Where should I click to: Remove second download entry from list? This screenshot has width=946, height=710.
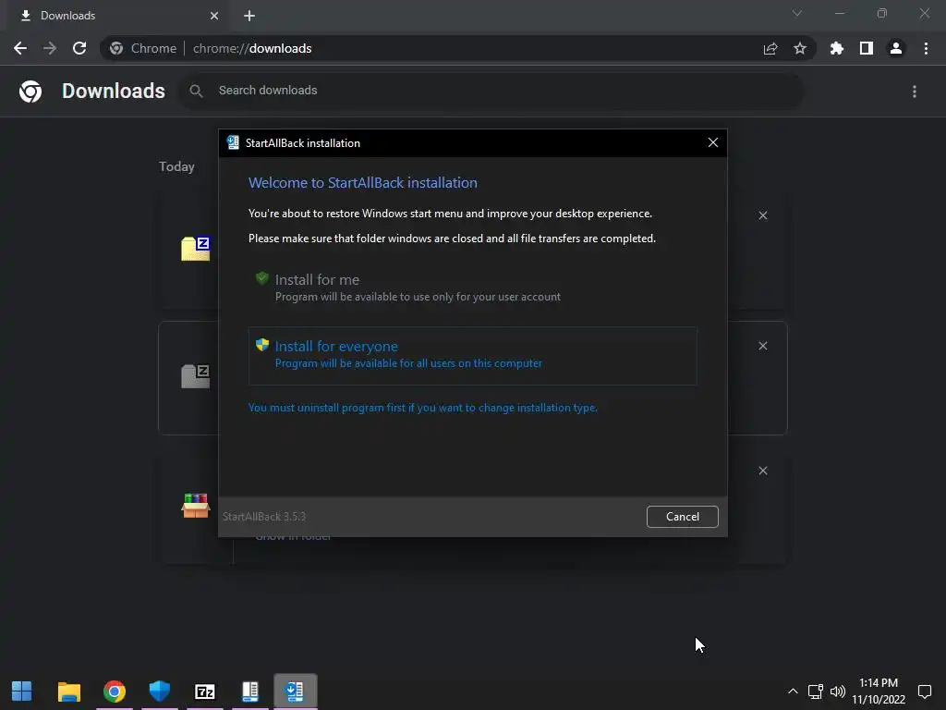pyautogui.click(x=762, y=346)
